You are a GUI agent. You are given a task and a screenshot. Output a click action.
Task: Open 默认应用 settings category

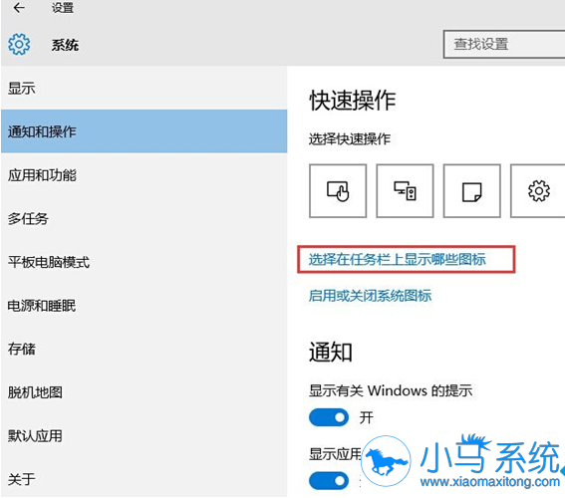143,435
